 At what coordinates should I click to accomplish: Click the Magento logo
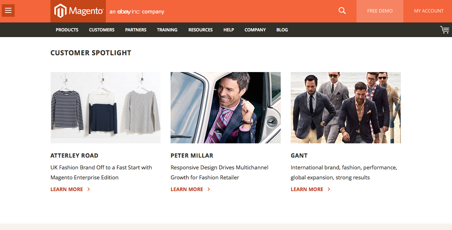click(78, 11)
